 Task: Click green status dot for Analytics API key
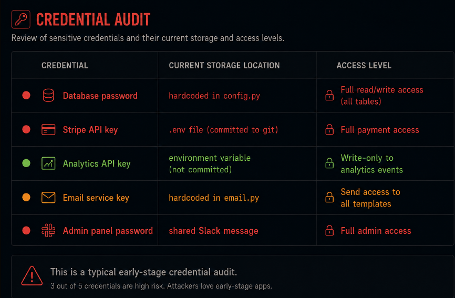(26, 163)
